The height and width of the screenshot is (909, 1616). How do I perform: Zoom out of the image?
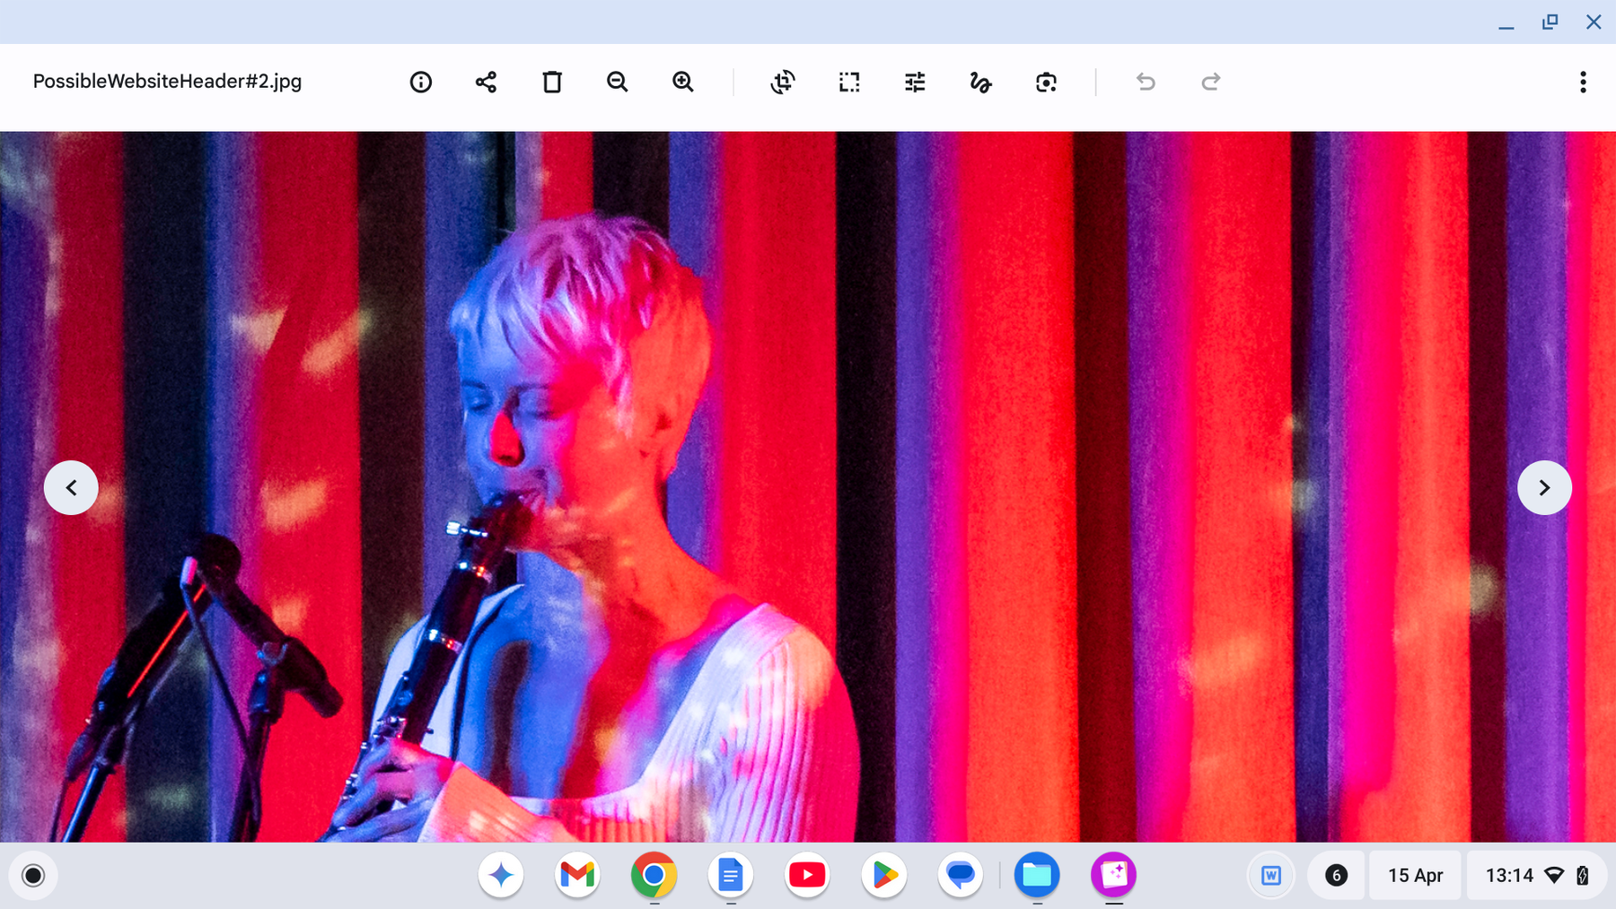(x=617, y=83)
